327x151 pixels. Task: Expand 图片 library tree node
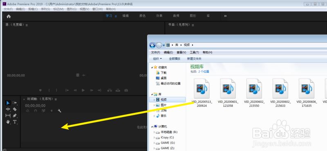pos(155,105)
